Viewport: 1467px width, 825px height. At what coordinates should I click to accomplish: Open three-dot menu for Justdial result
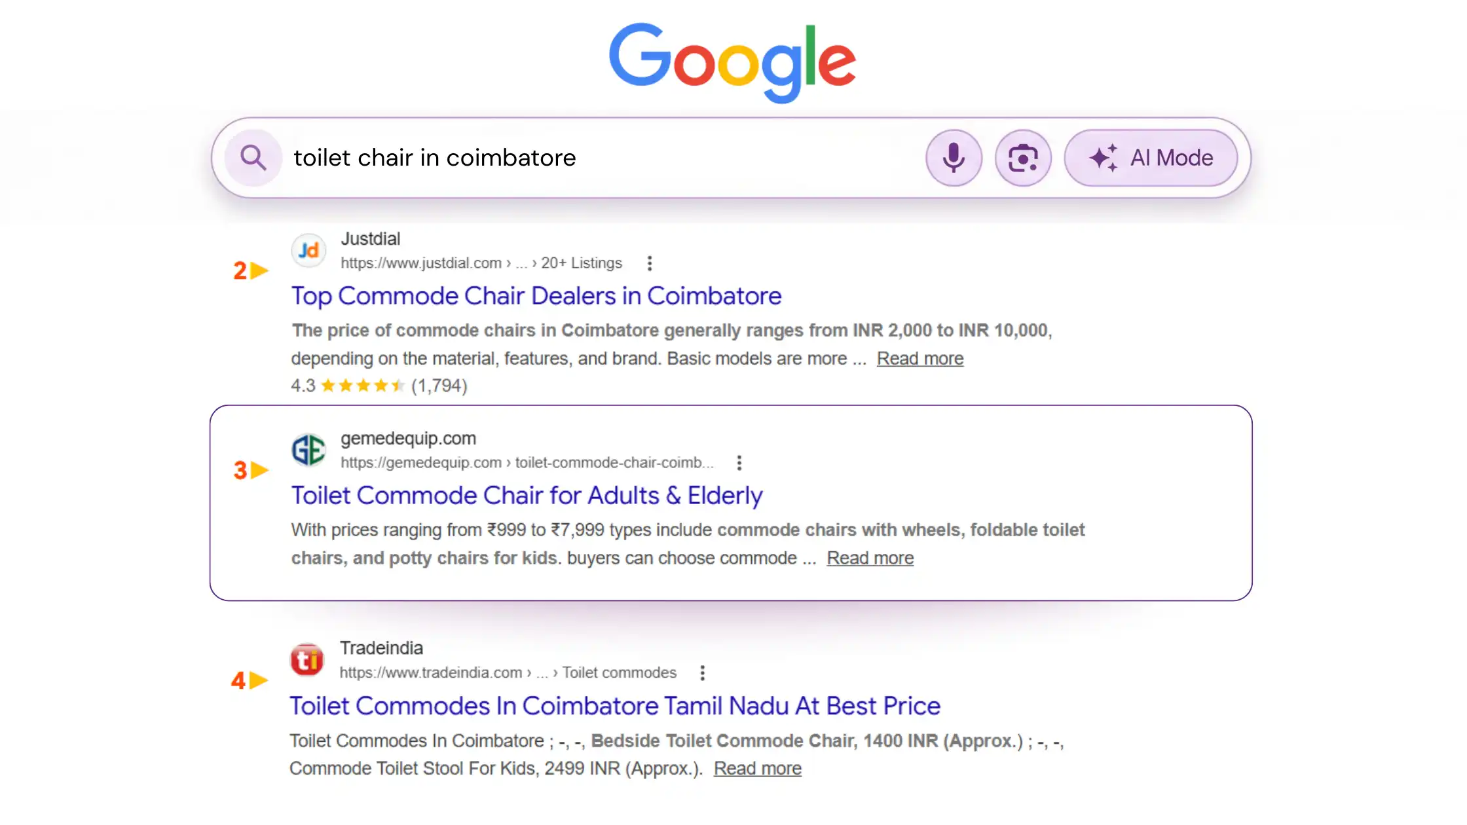click(x=650, y=263)
